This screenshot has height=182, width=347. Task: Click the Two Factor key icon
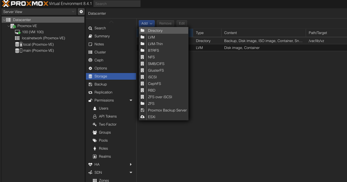pyautogui.click(x=95, y=124)
